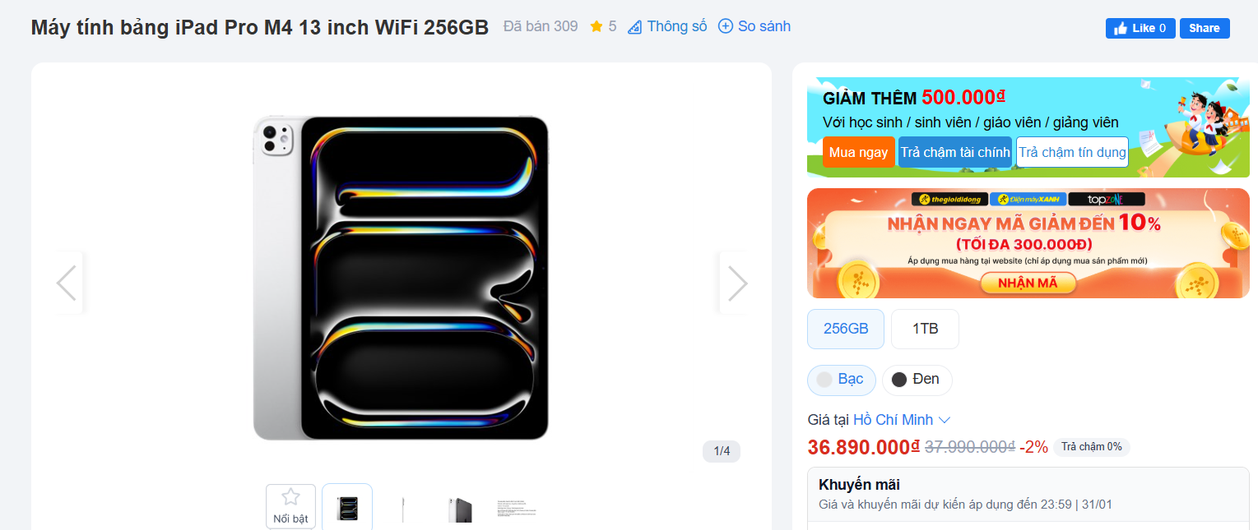Expand the Hồ Chí Minh location dropdown
Viewport: 1258px width, 530px height.
tap(902, 420)
